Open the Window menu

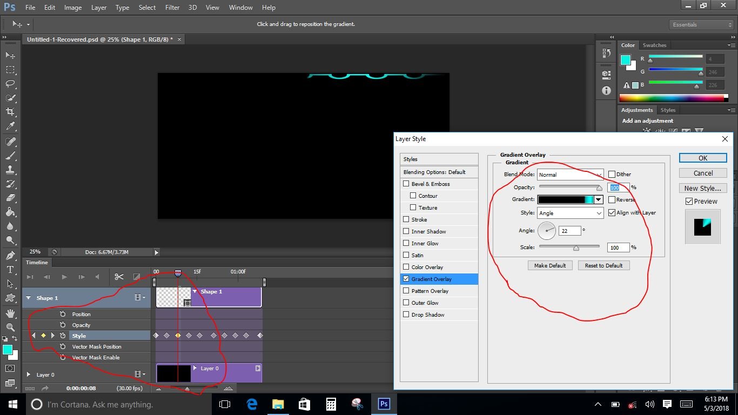pos(240,8)
